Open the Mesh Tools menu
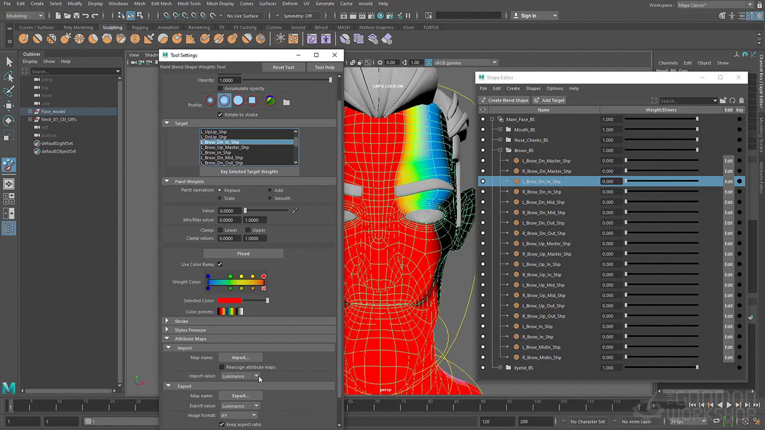This screenshot has height=430, width=765. [x=189, y=4]
